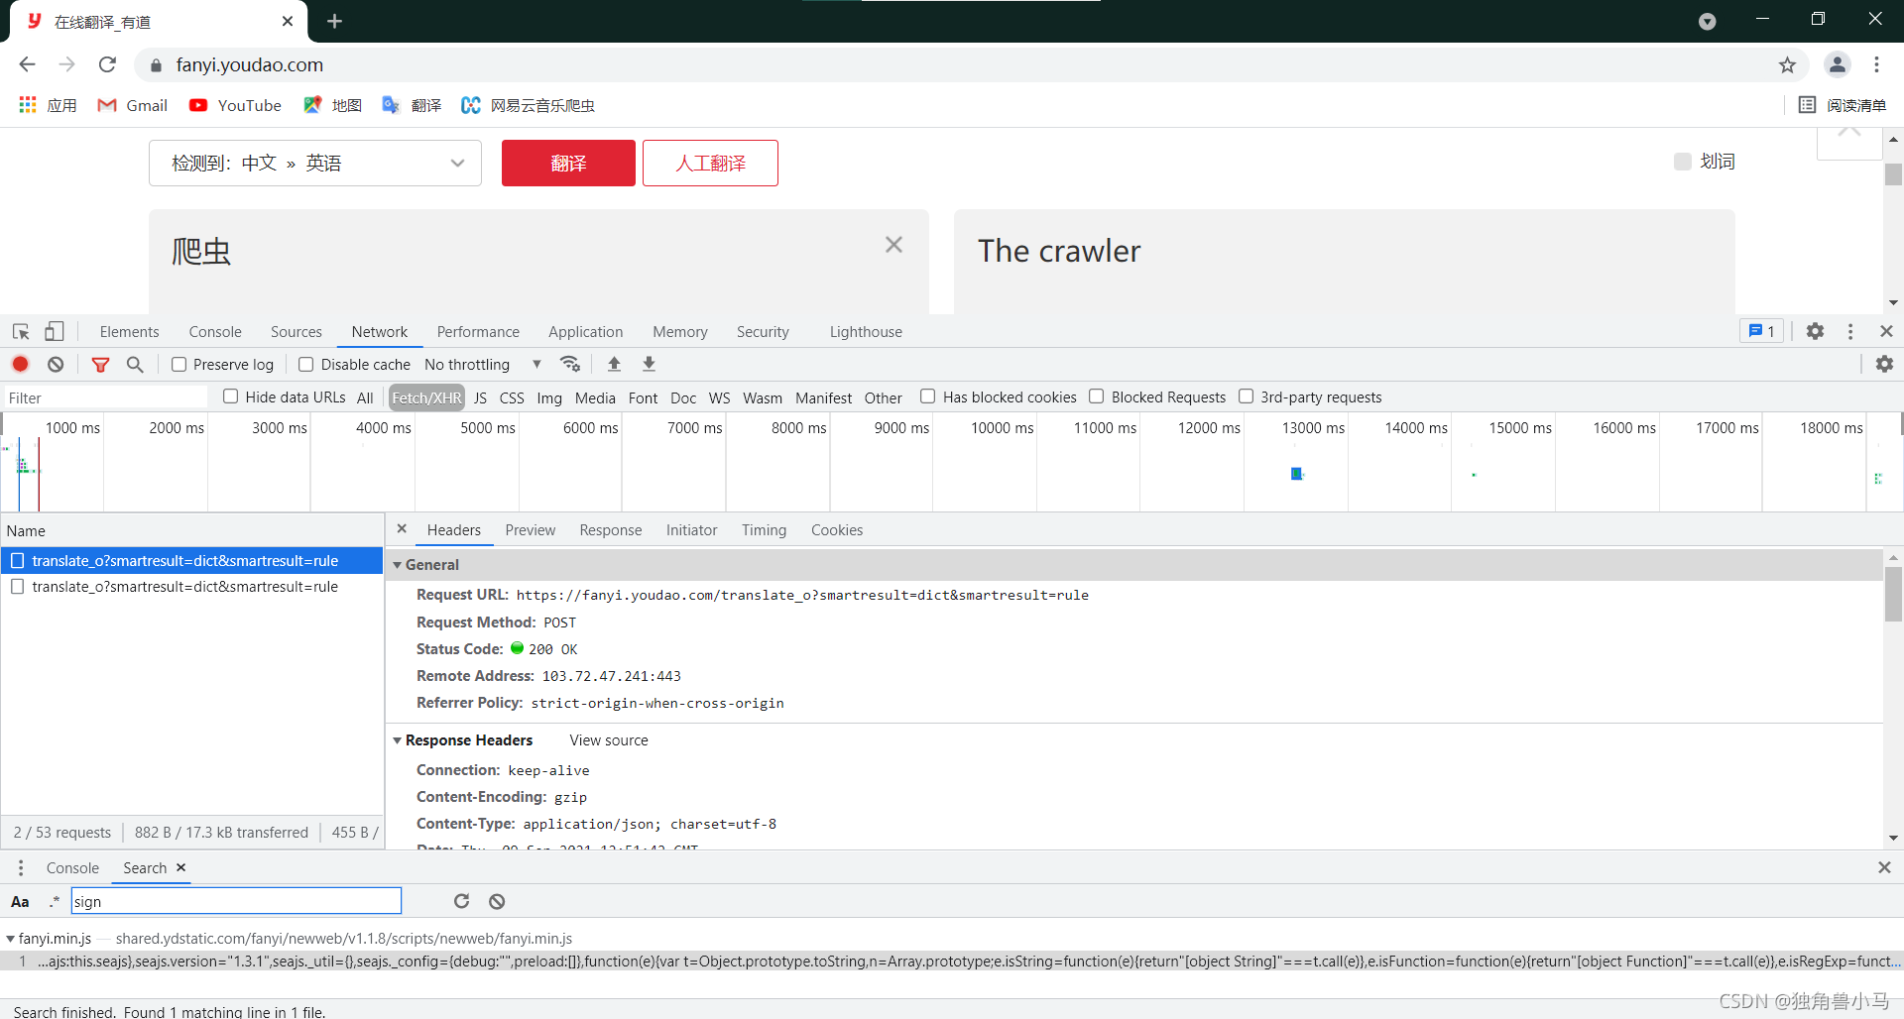Screen dimensions: 1904x1019
Task: Toggle regular expression search option
Action: (55, 901)
